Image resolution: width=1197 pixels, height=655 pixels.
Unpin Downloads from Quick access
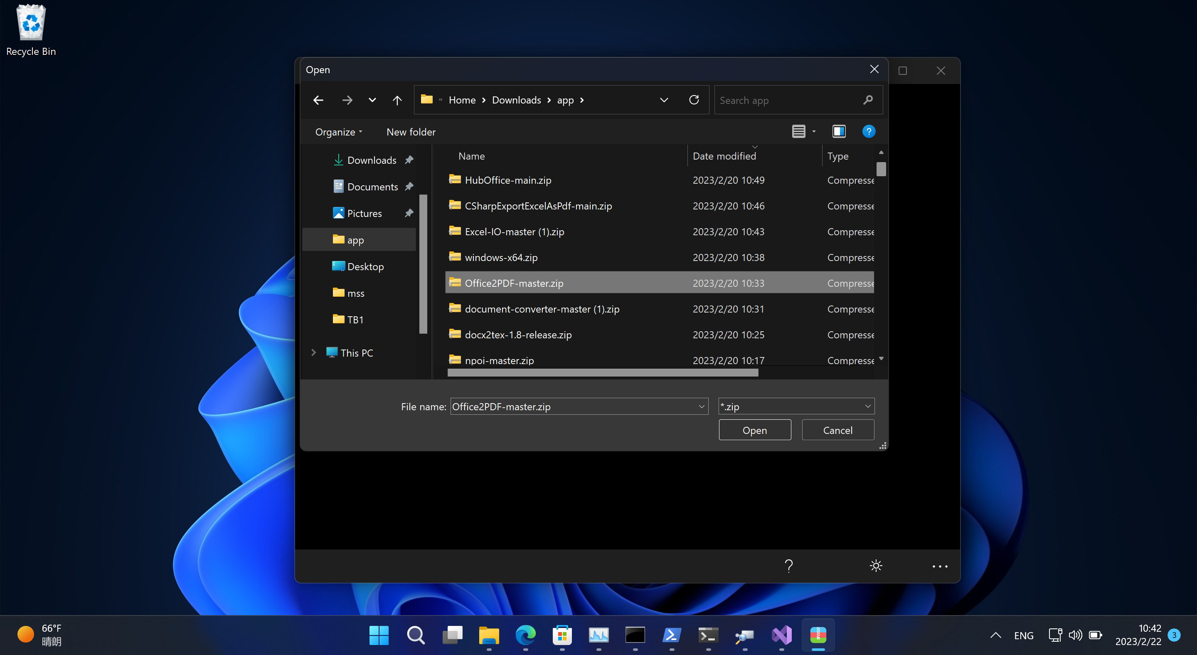[x=409, y=160]
